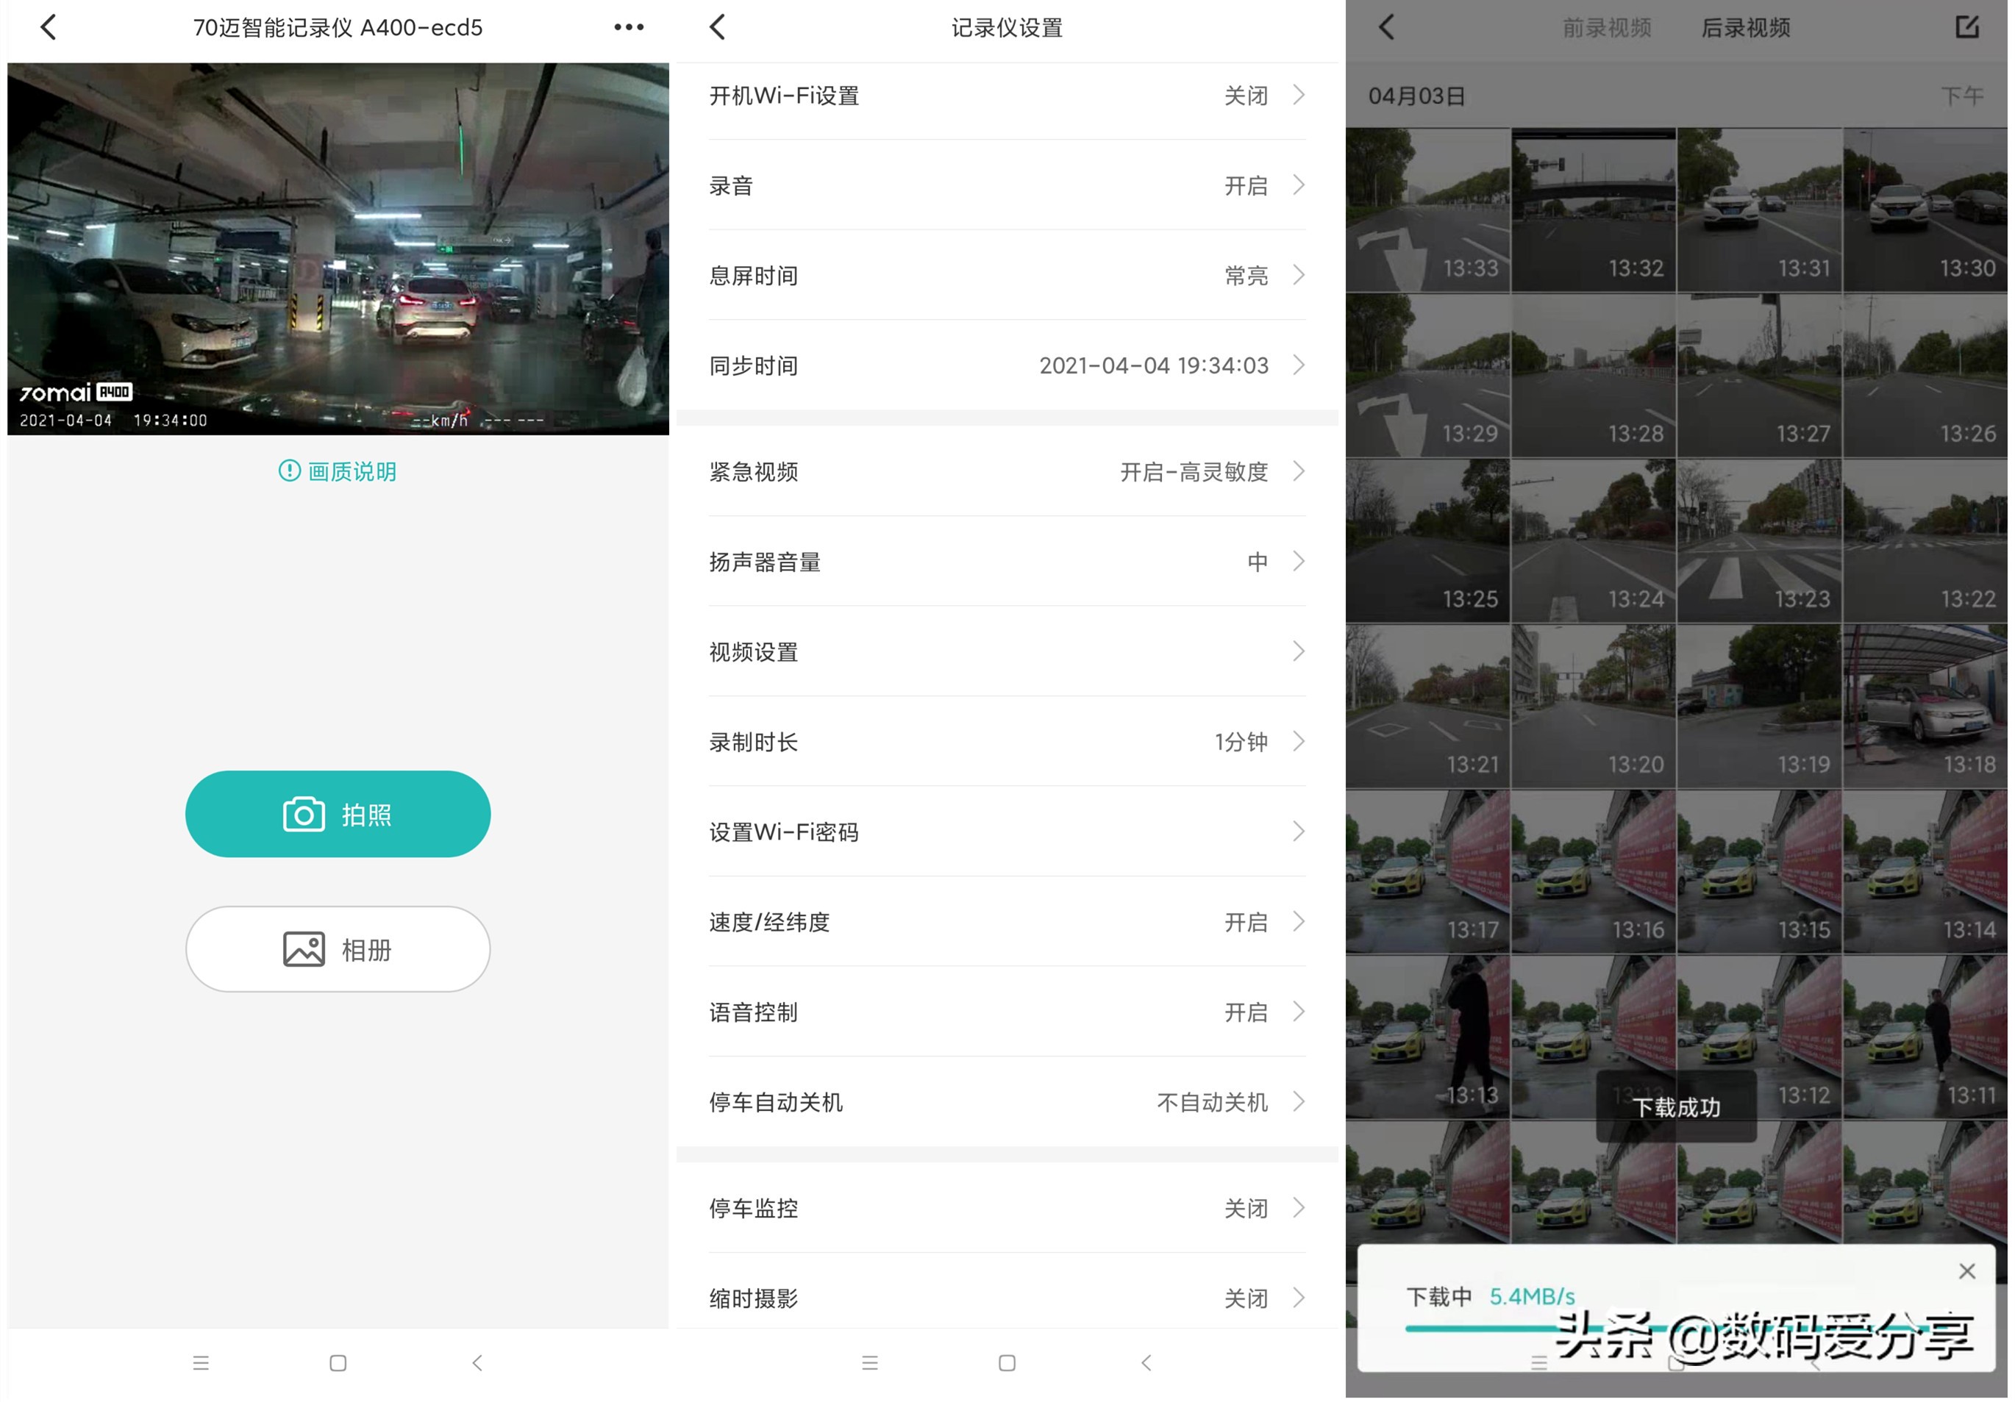This screenshot has height=1402, width=2015.
Task: Select the 后录视频 tab
Action: (x=1744, y=27)
